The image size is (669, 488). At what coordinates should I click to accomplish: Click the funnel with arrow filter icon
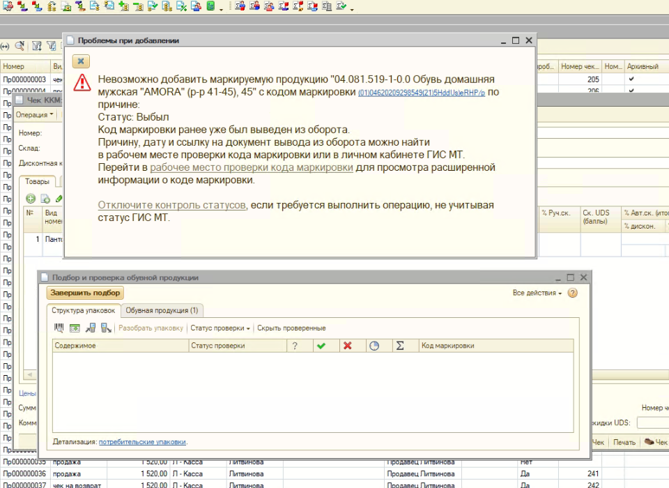coord(37,46)
